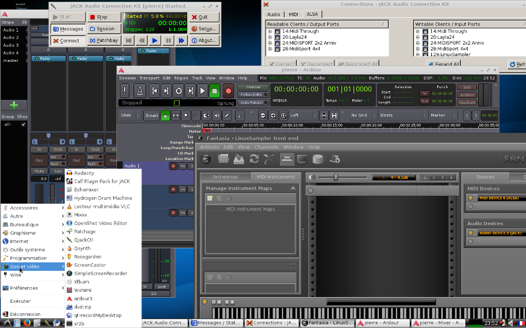Image resolution: width=526 pixels, height=328 pixels.
Task: Toggle the -all- group Show checkbox
Action: click(23, 124)
